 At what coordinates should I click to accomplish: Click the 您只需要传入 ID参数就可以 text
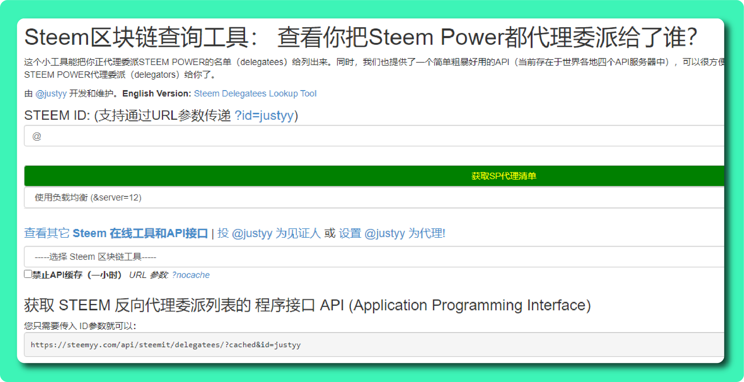(80, 326)
